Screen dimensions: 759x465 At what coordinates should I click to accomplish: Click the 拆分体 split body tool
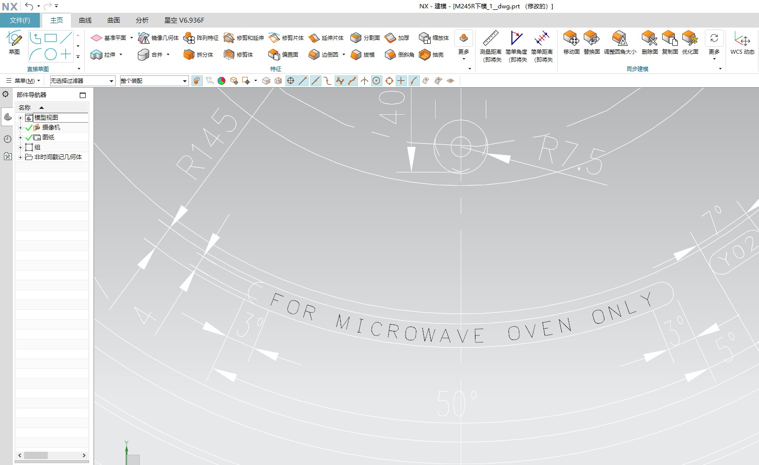click(198, 55)
